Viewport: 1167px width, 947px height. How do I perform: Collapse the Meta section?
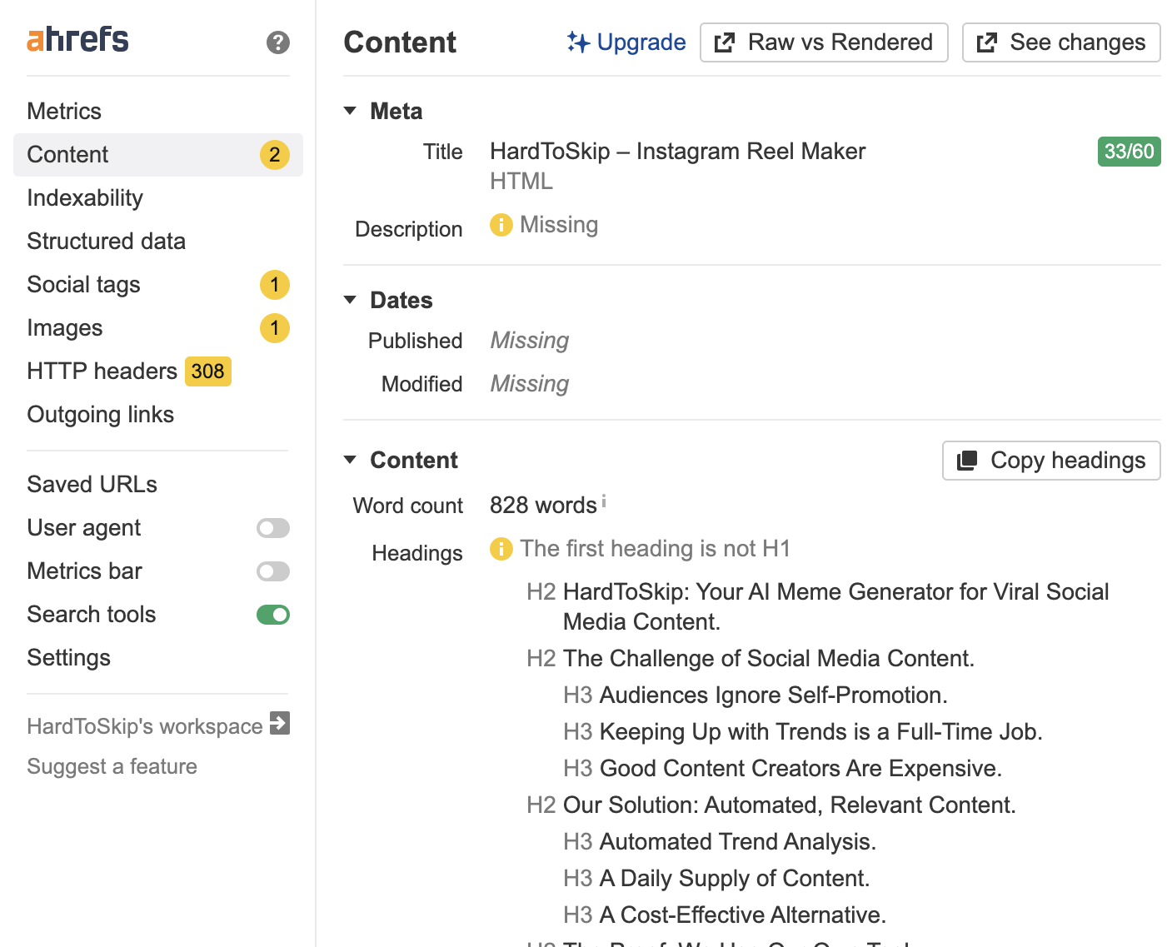pos(349,110)
